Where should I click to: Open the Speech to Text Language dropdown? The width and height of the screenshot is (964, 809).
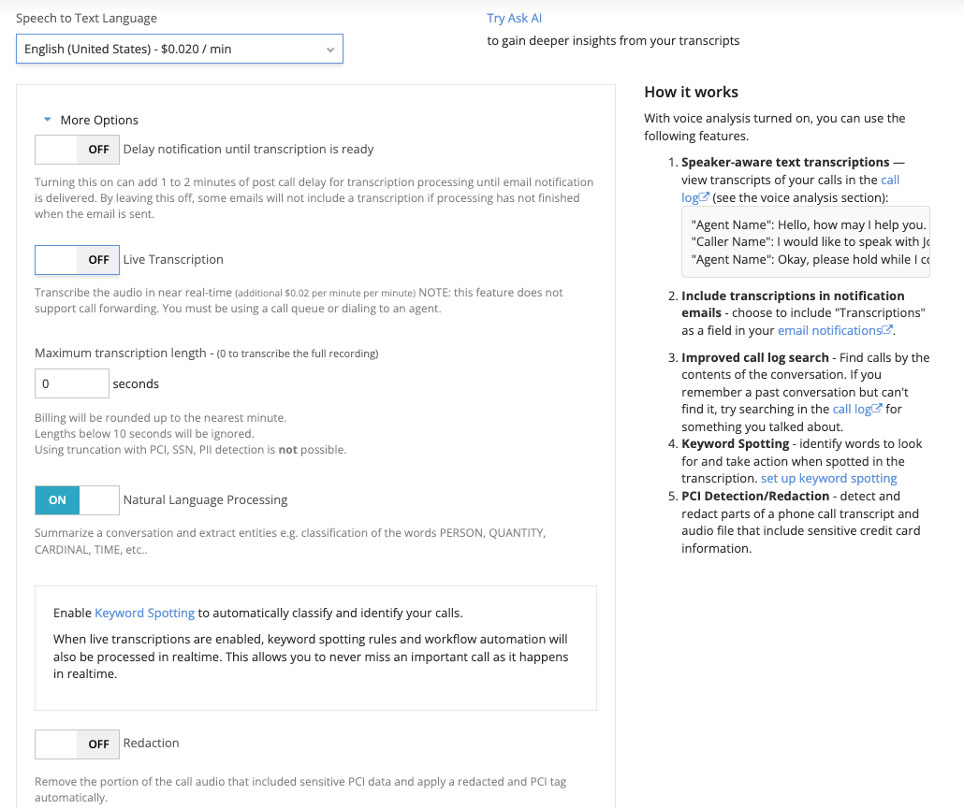click(x=179, y=49)
